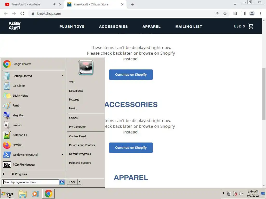Image resolution: width=266 pixels, height=199 pixels.
Task: Open Magnifier tool
Action: (x=33, y=115)
